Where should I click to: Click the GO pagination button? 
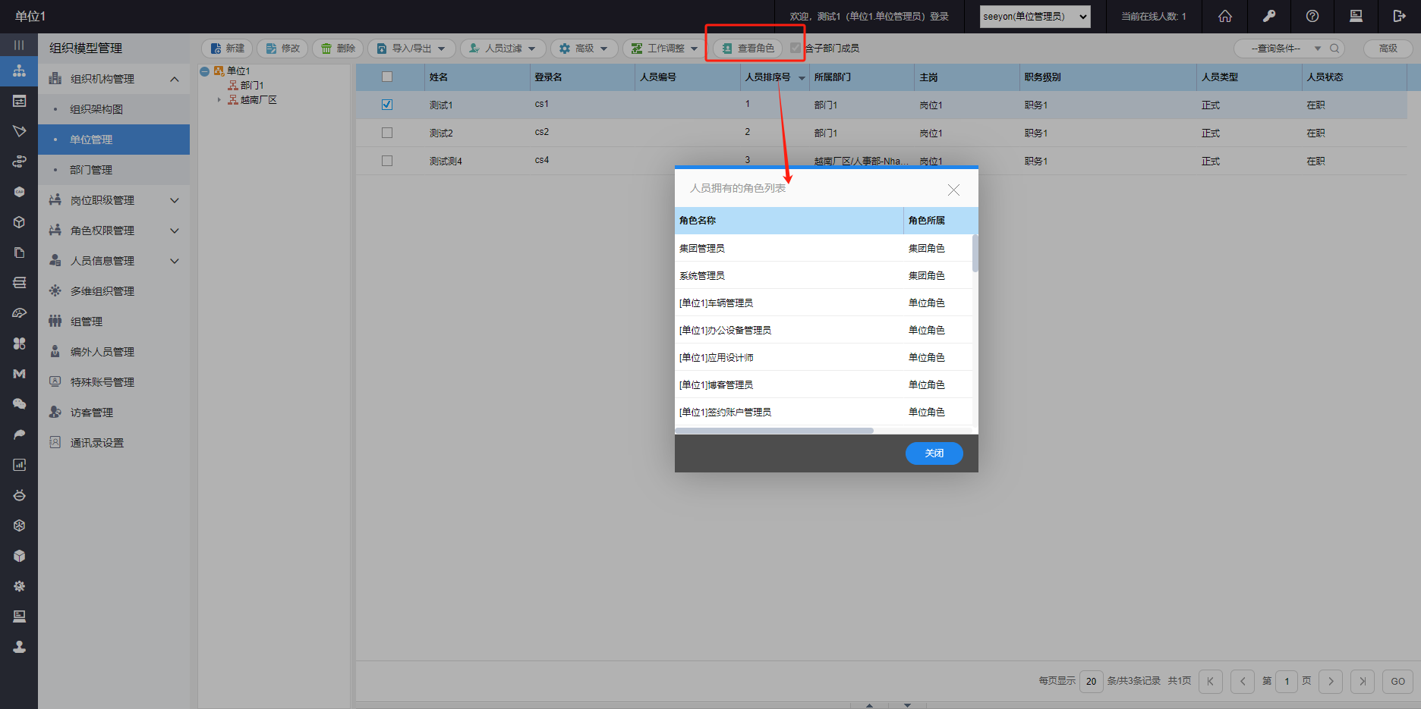1398,682
